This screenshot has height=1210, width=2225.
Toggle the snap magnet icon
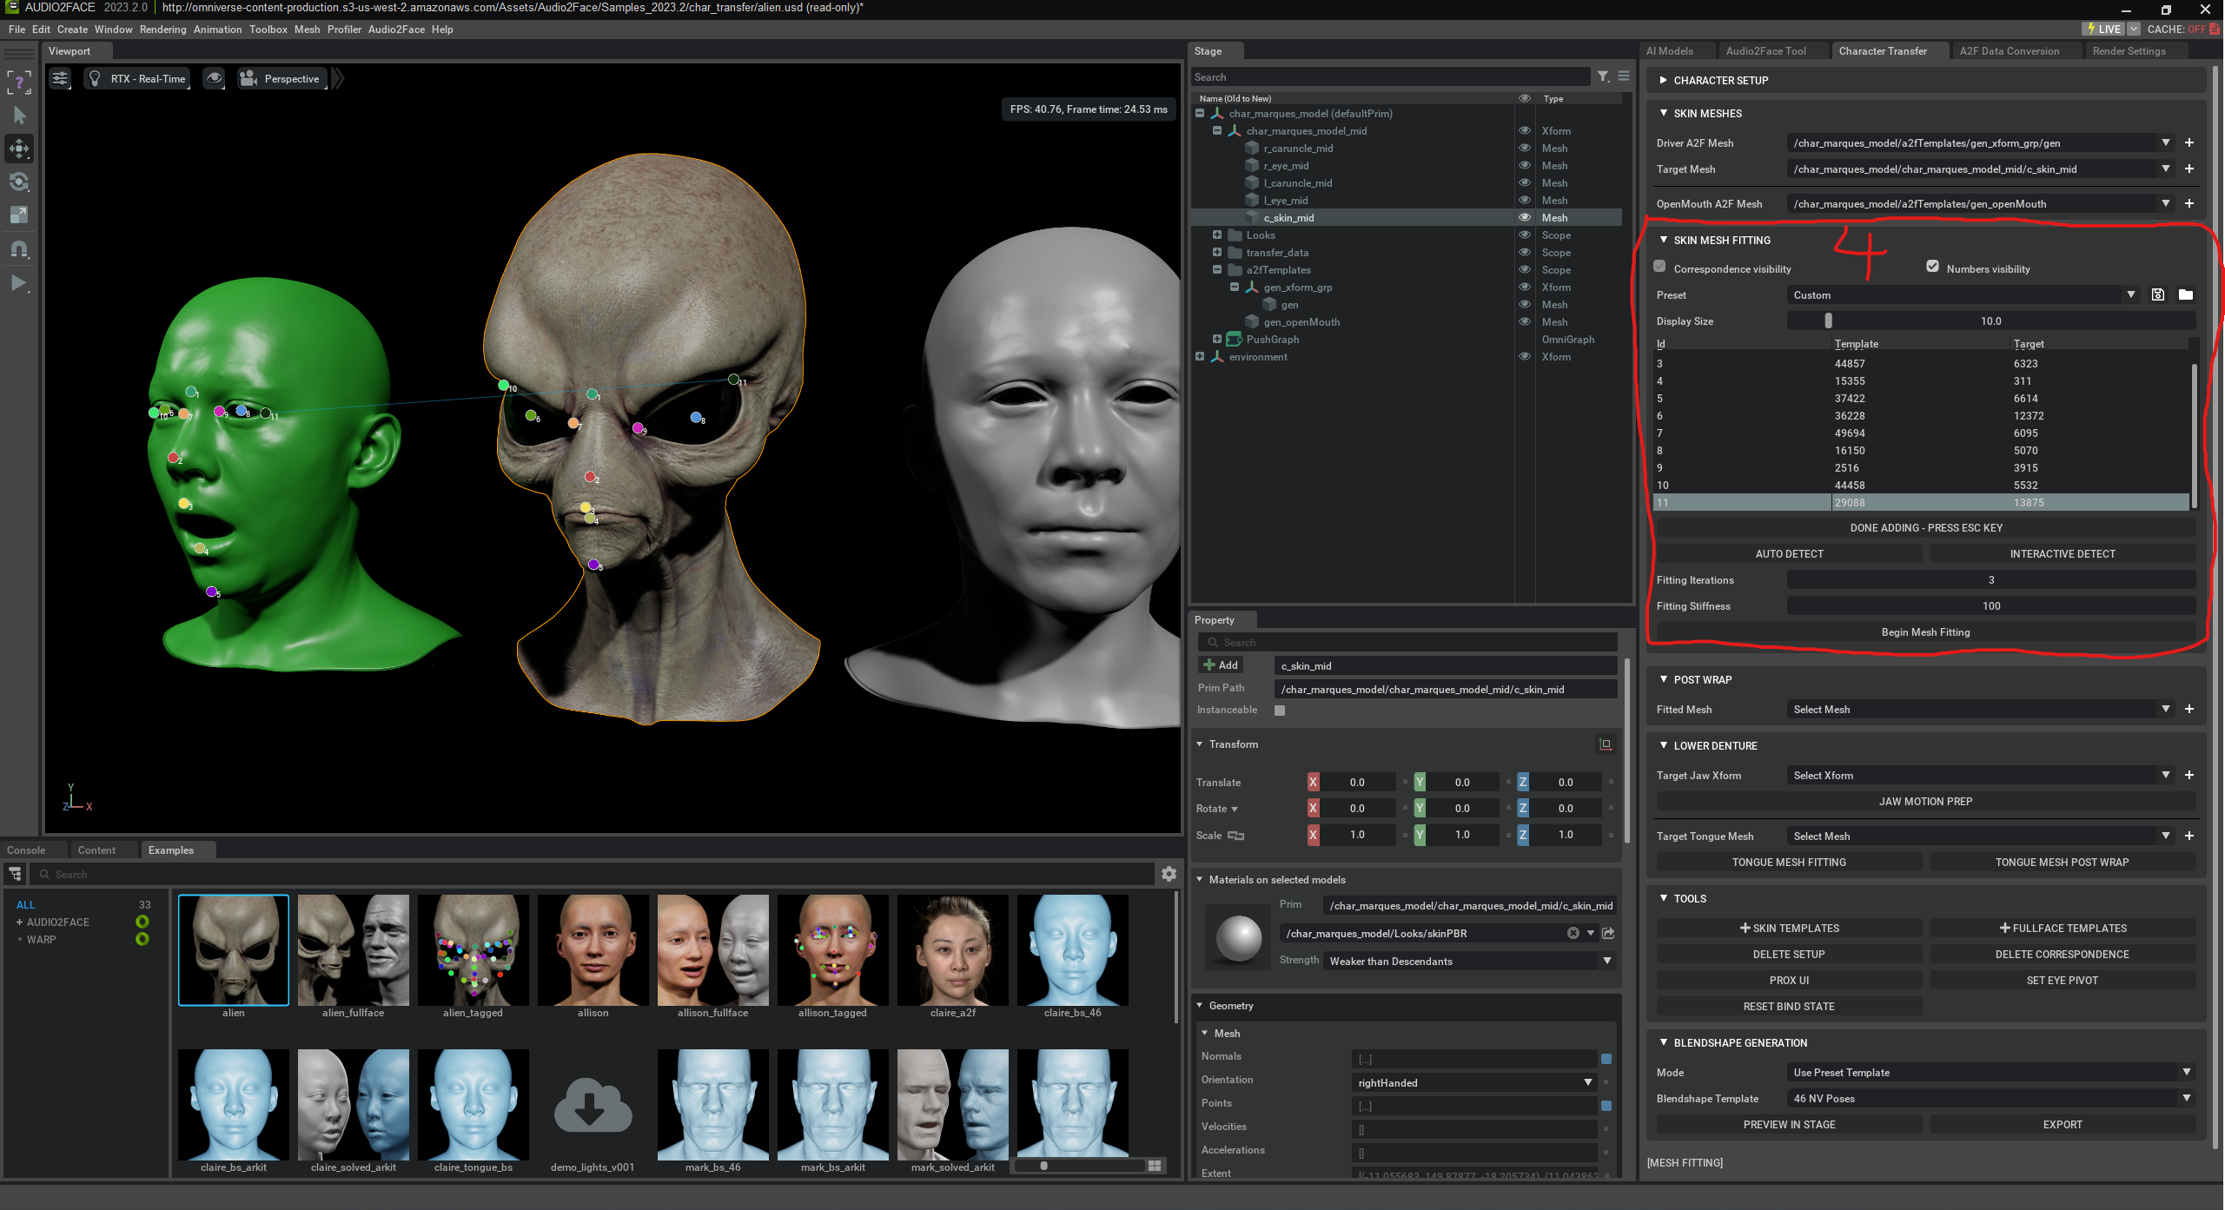point(19,250)
